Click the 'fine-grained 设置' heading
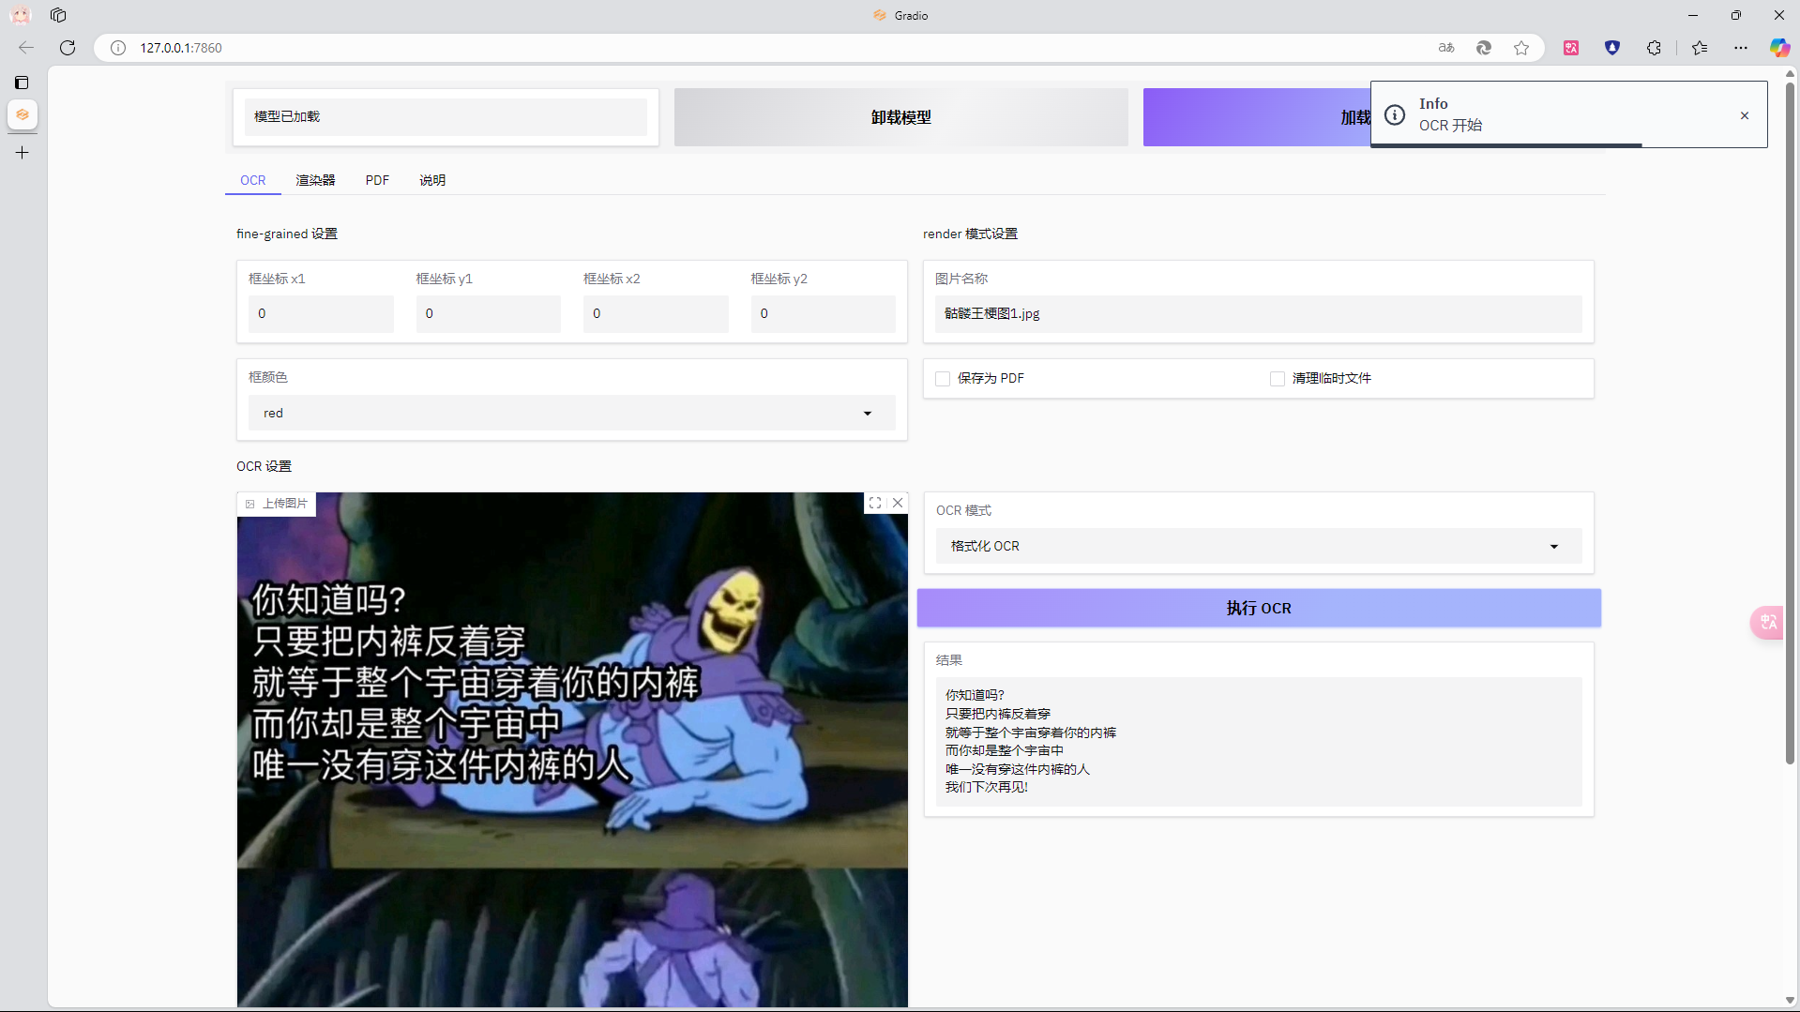 [287, 234]
